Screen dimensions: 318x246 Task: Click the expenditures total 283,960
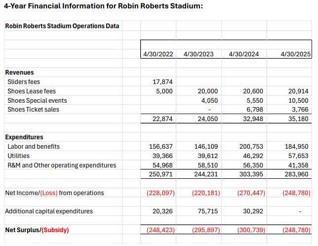click(296, 174)
